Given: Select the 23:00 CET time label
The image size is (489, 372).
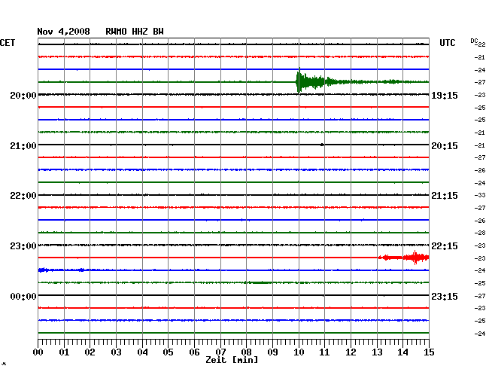Looking at the screenshot, I should point(23,246).
